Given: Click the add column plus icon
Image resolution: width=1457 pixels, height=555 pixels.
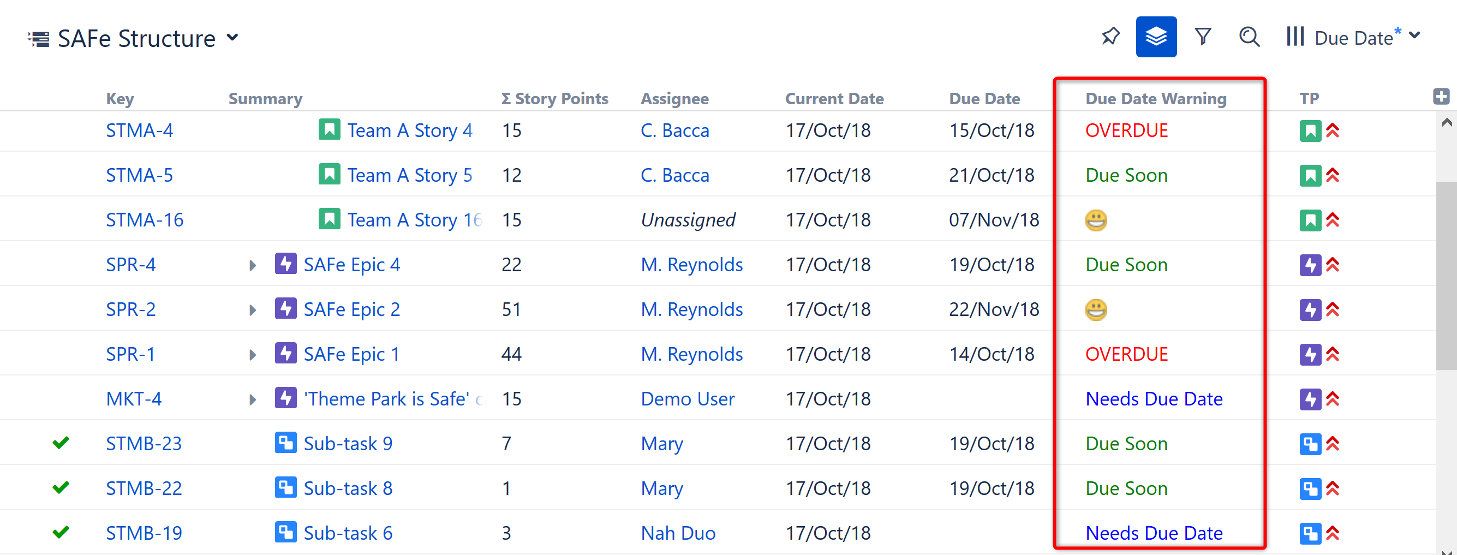Looking at the screenshot, I should [x=1441, y=96].
